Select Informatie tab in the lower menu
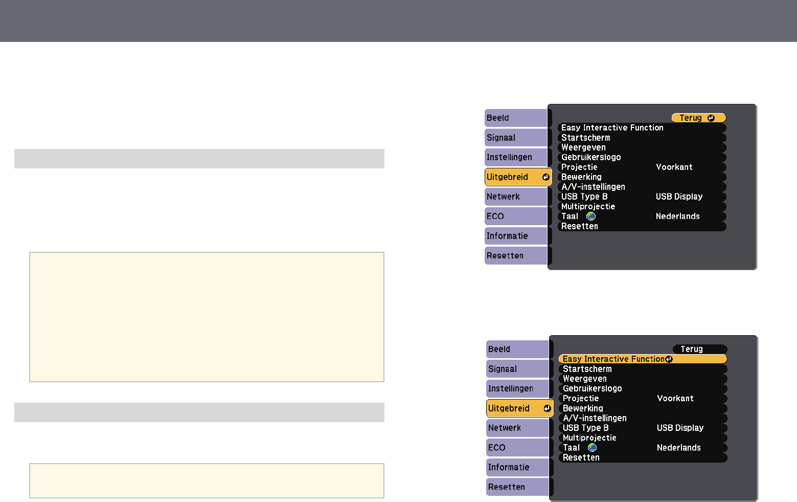 click(517, 467)
